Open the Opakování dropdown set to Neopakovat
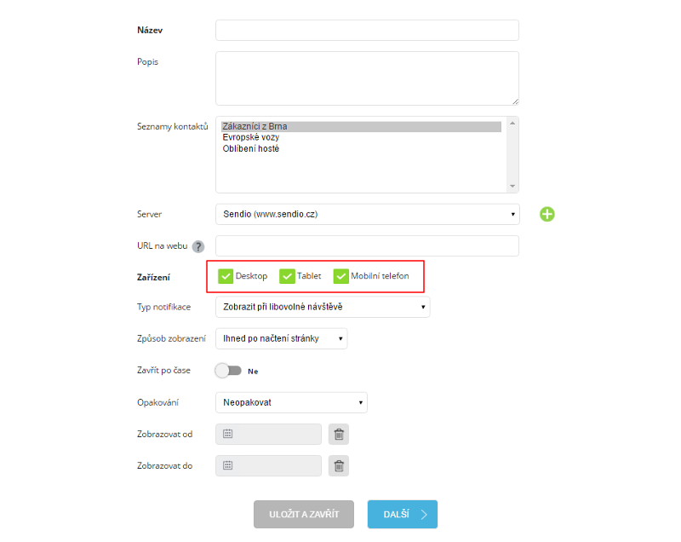This screenshot has height=542, width=681. [291, 402]
